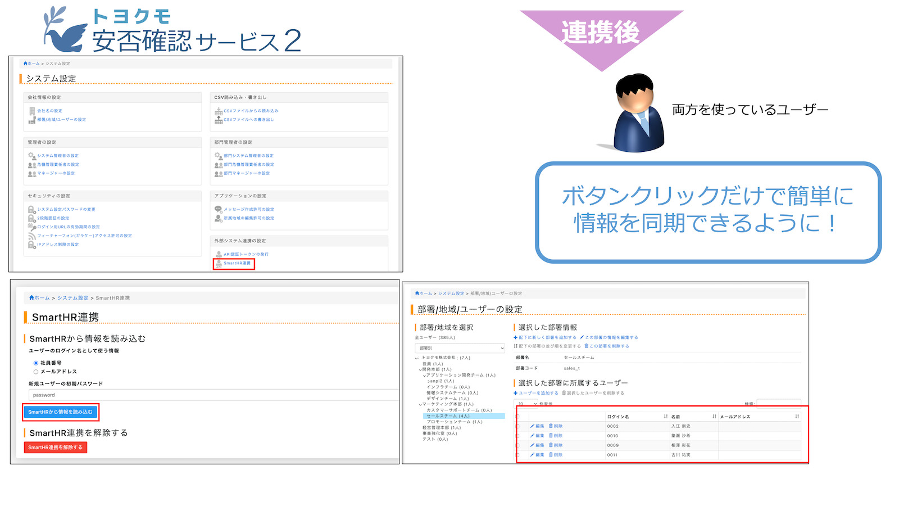The height and width of the screenshot is (506, 899).
Task: Open the マネージャーの設定 link
Action: 56,173
